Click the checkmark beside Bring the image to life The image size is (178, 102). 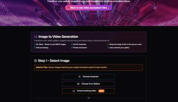[x=108, y=44]
